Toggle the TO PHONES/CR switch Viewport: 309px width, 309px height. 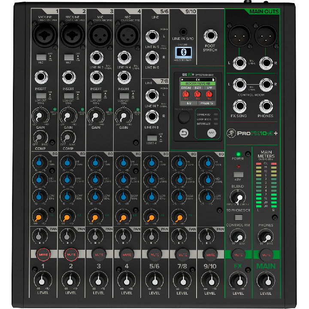pyautogui.click(x=238, y=217)
